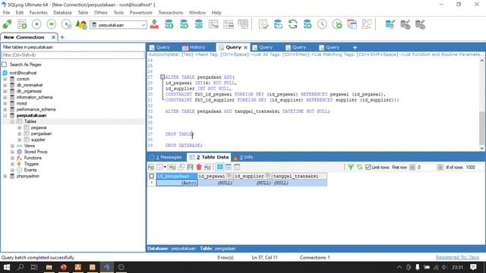This screenshot has width=486, height=273.
Task: Click the query editor vertical scrollbar
Action: [x=481, y=128]
